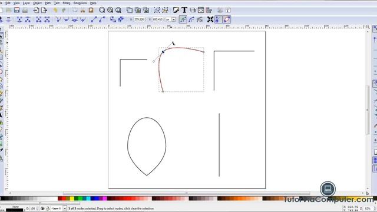Zoom to fit selection
This screenshot has height=212, width=377.
[x=102, y=10]
